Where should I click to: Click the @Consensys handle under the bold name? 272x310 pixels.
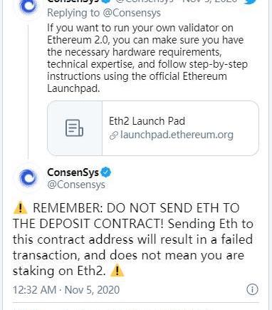[x=76, y=185]
